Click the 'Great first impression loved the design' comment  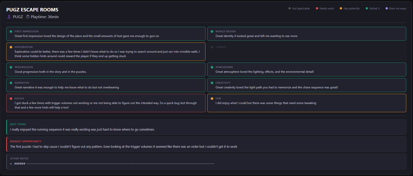87,36
